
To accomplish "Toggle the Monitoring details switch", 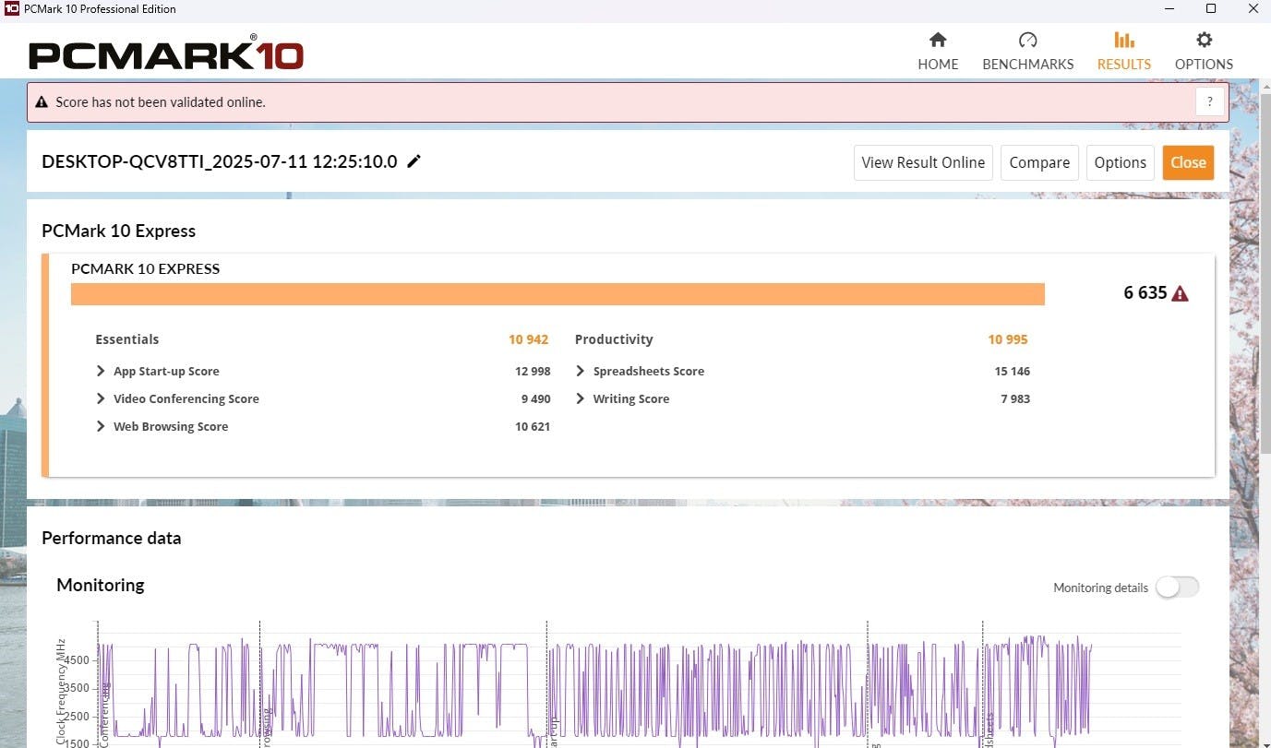I will [x=1177, y=588].
